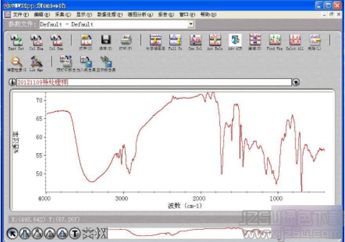This screenshot has height=242, width=345.
Task: Click the Selct All spectra icon
Action: pos(295,43)
